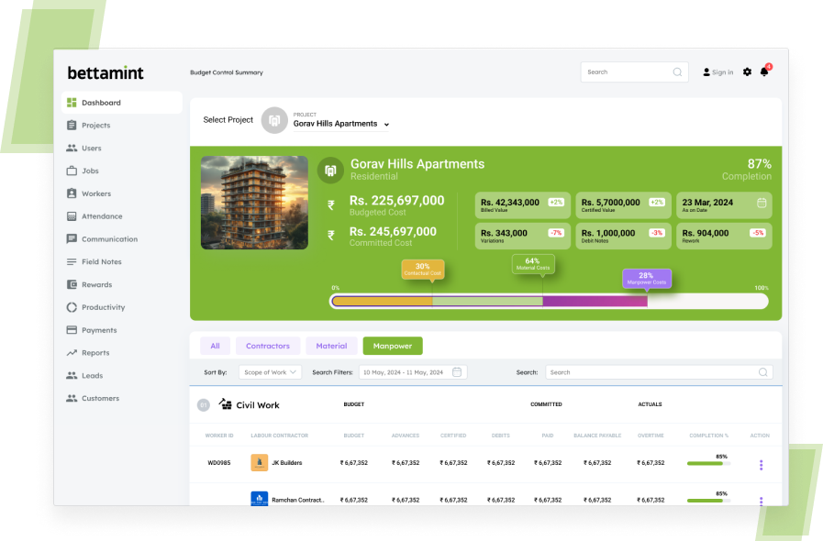Open the three-dot action menu for JK Builders

tap(761, 465)
